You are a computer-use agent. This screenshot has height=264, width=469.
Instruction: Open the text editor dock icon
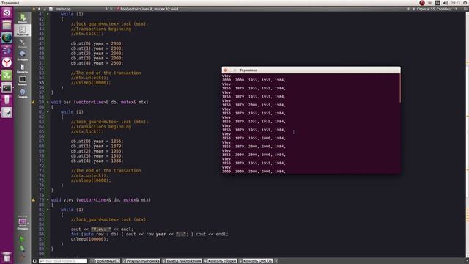(7, 112)
